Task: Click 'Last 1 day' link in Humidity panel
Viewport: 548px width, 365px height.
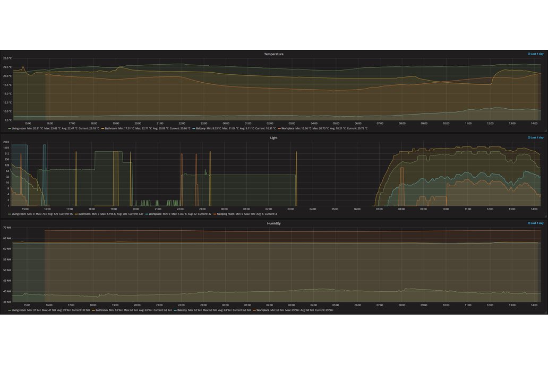Action: pyautogui.click(x=537, y=223)
